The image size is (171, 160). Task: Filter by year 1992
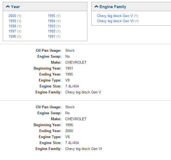pyautogui.click(x=51, y=31)
